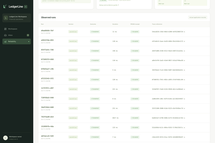This screenshot has width=215, height=143.
Task: Open external link icon for trace 356f6beb
Action: (184, 70)
